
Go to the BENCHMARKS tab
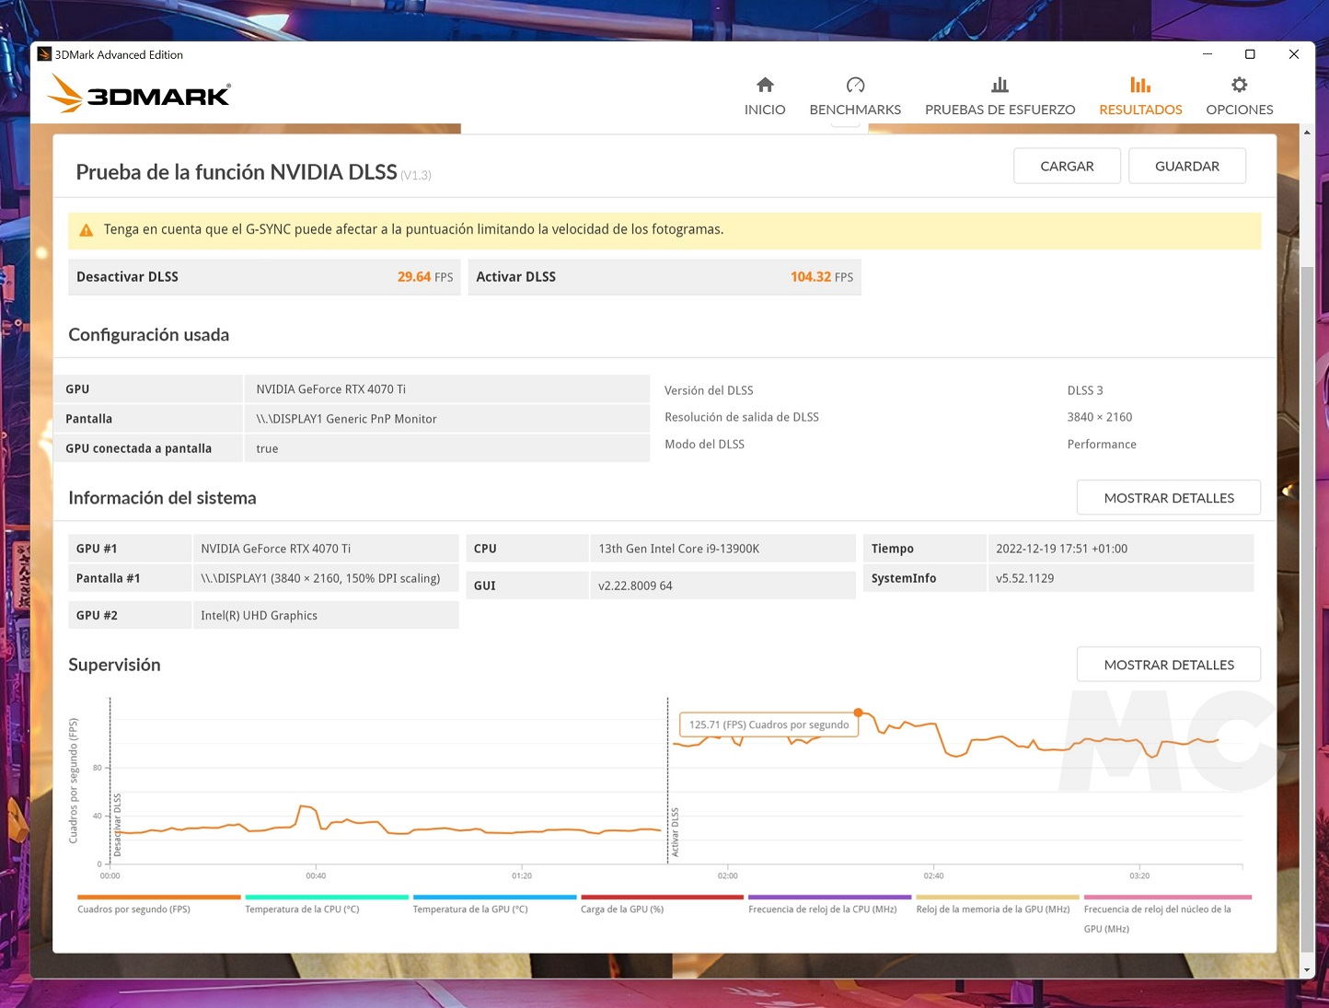(855, 110)
